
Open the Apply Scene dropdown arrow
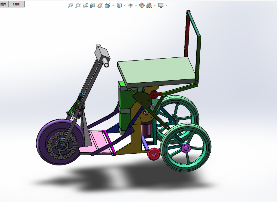(x=155, y=5)
